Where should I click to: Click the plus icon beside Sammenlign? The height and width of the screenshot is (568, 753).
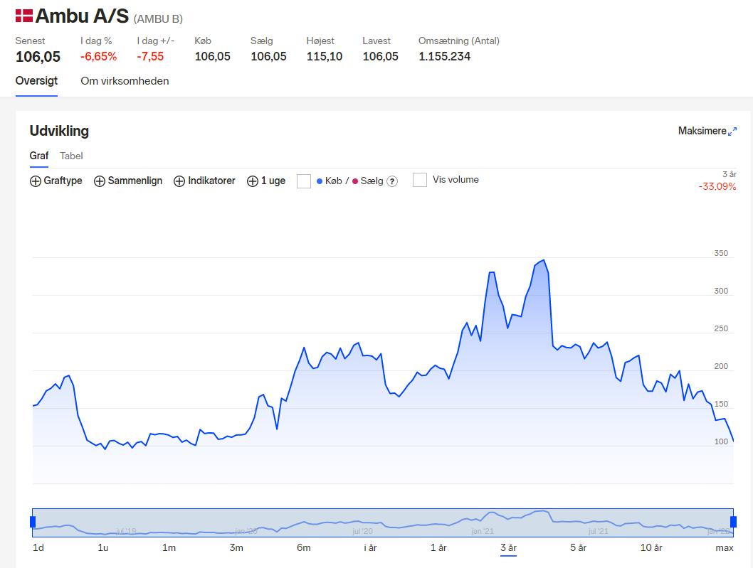coord(100,181)
